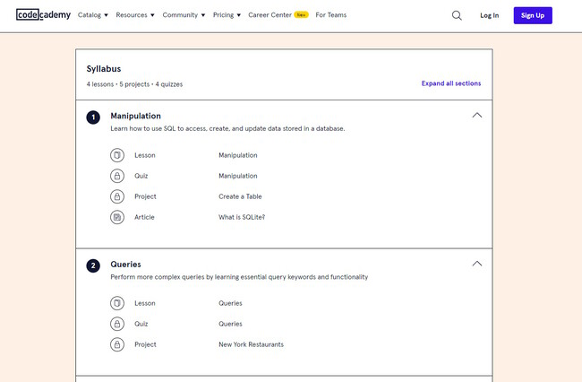Click the lock icon beside Create a Table project
The image size is (582, 382).
coord(117,196)
